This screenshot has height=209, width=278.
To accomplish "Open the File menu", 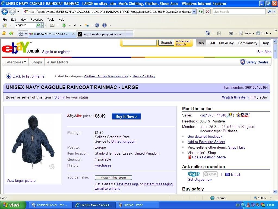I will pyautogui.click(x=5, y=20).
